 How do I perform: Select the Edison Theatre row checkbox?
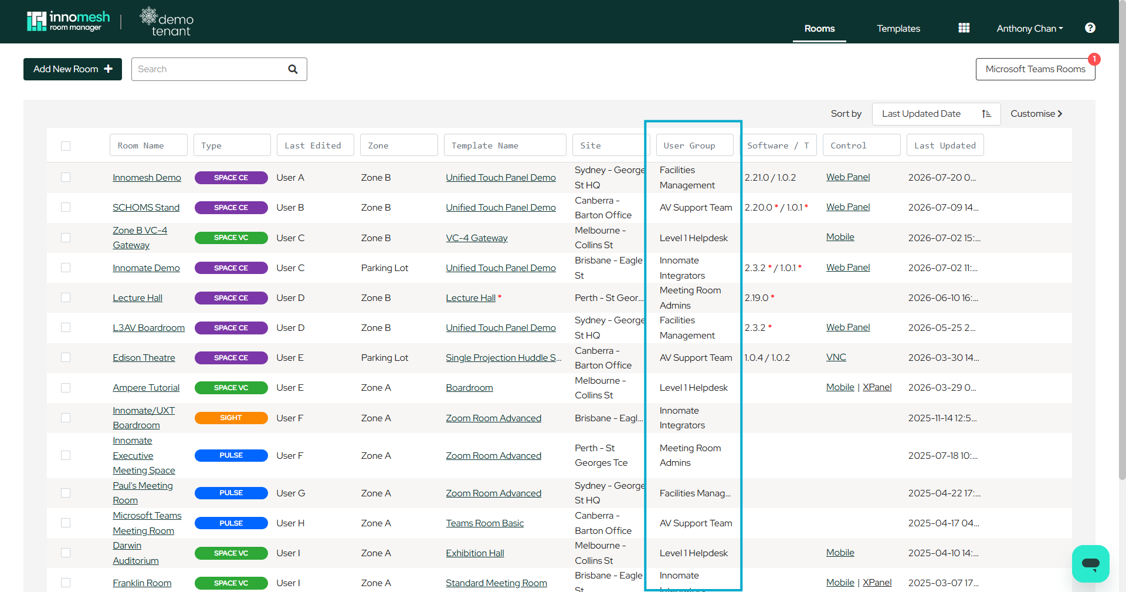pos(66,357)
